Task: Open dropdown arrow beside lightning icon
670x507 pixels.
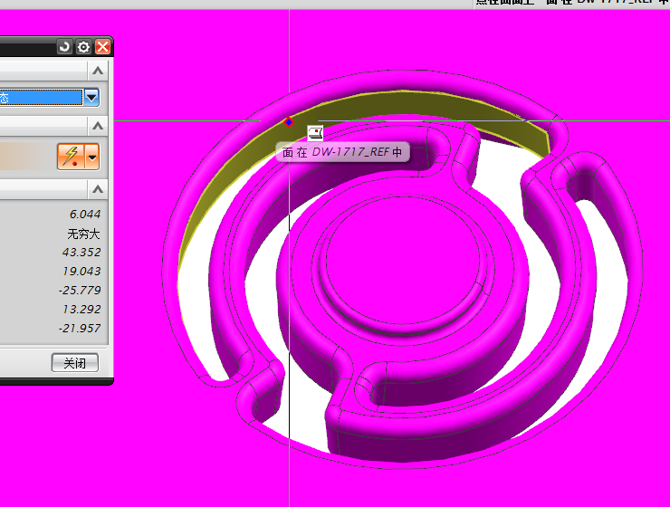Action: [91, 158]
